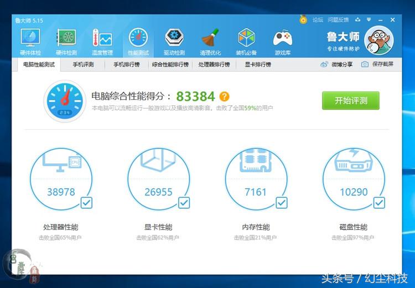Viewport: 415px width, 288px height.
Task: Click the overall score 83384
Action: coord(195,96)
